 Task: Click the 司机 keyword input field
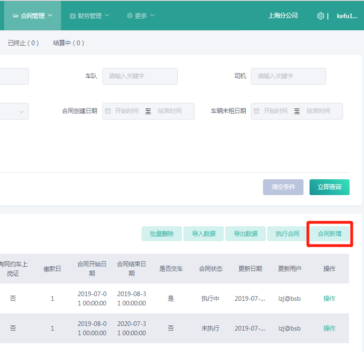pyautogui.click(x=288, y=76)
